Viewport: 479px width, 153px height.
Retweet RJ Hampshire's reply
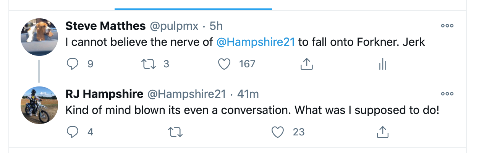176,132
